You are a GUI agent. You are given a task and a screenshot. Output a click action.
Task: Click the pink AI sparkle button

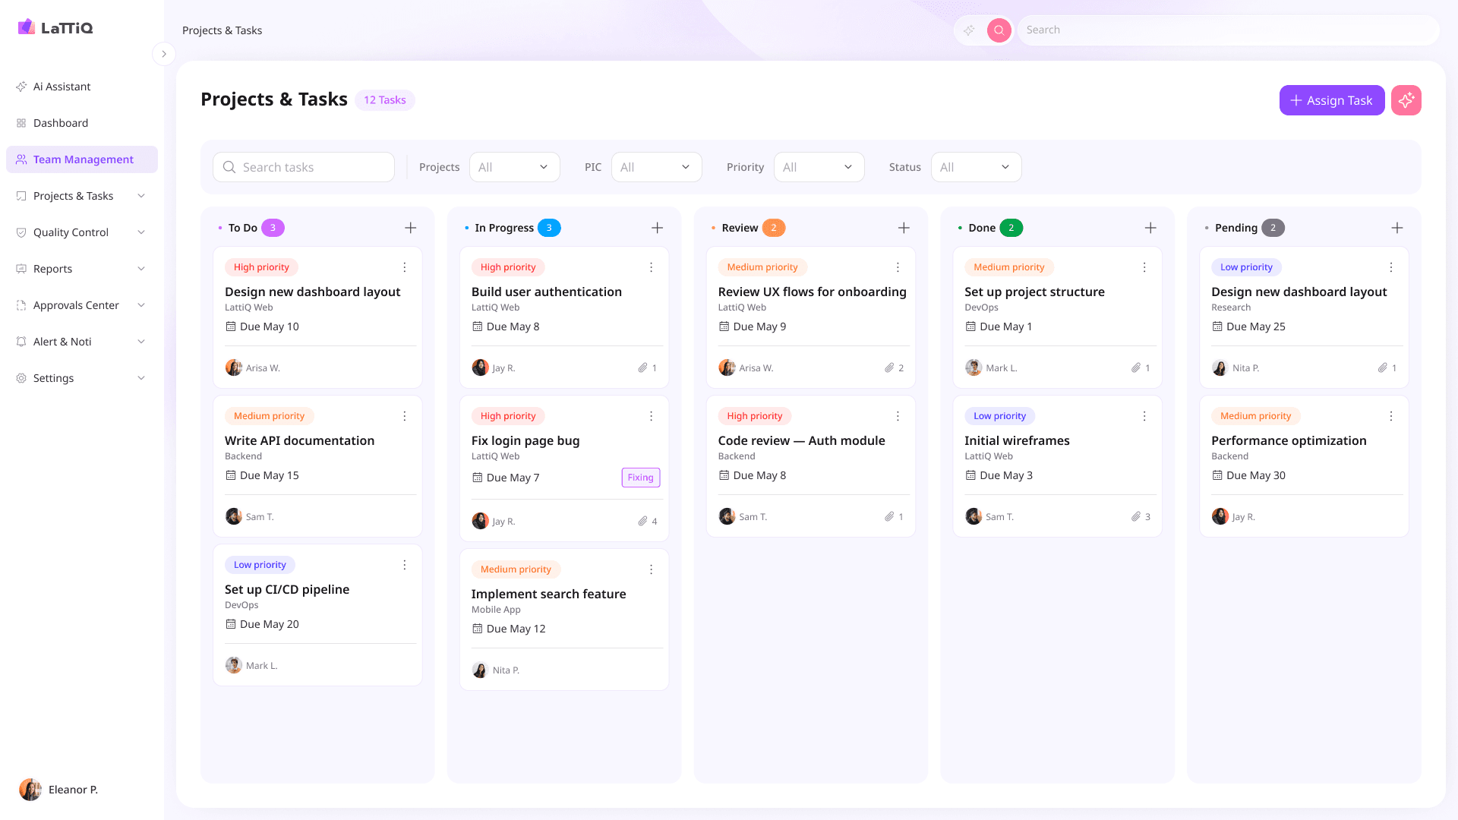coord(1406,100)
